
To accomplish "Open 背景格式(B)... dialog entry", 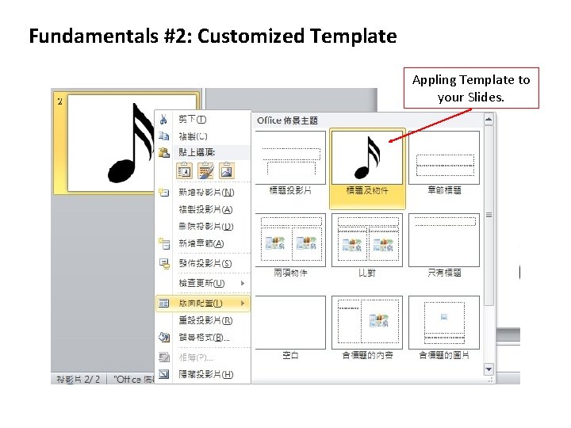I will pos(204,338).
